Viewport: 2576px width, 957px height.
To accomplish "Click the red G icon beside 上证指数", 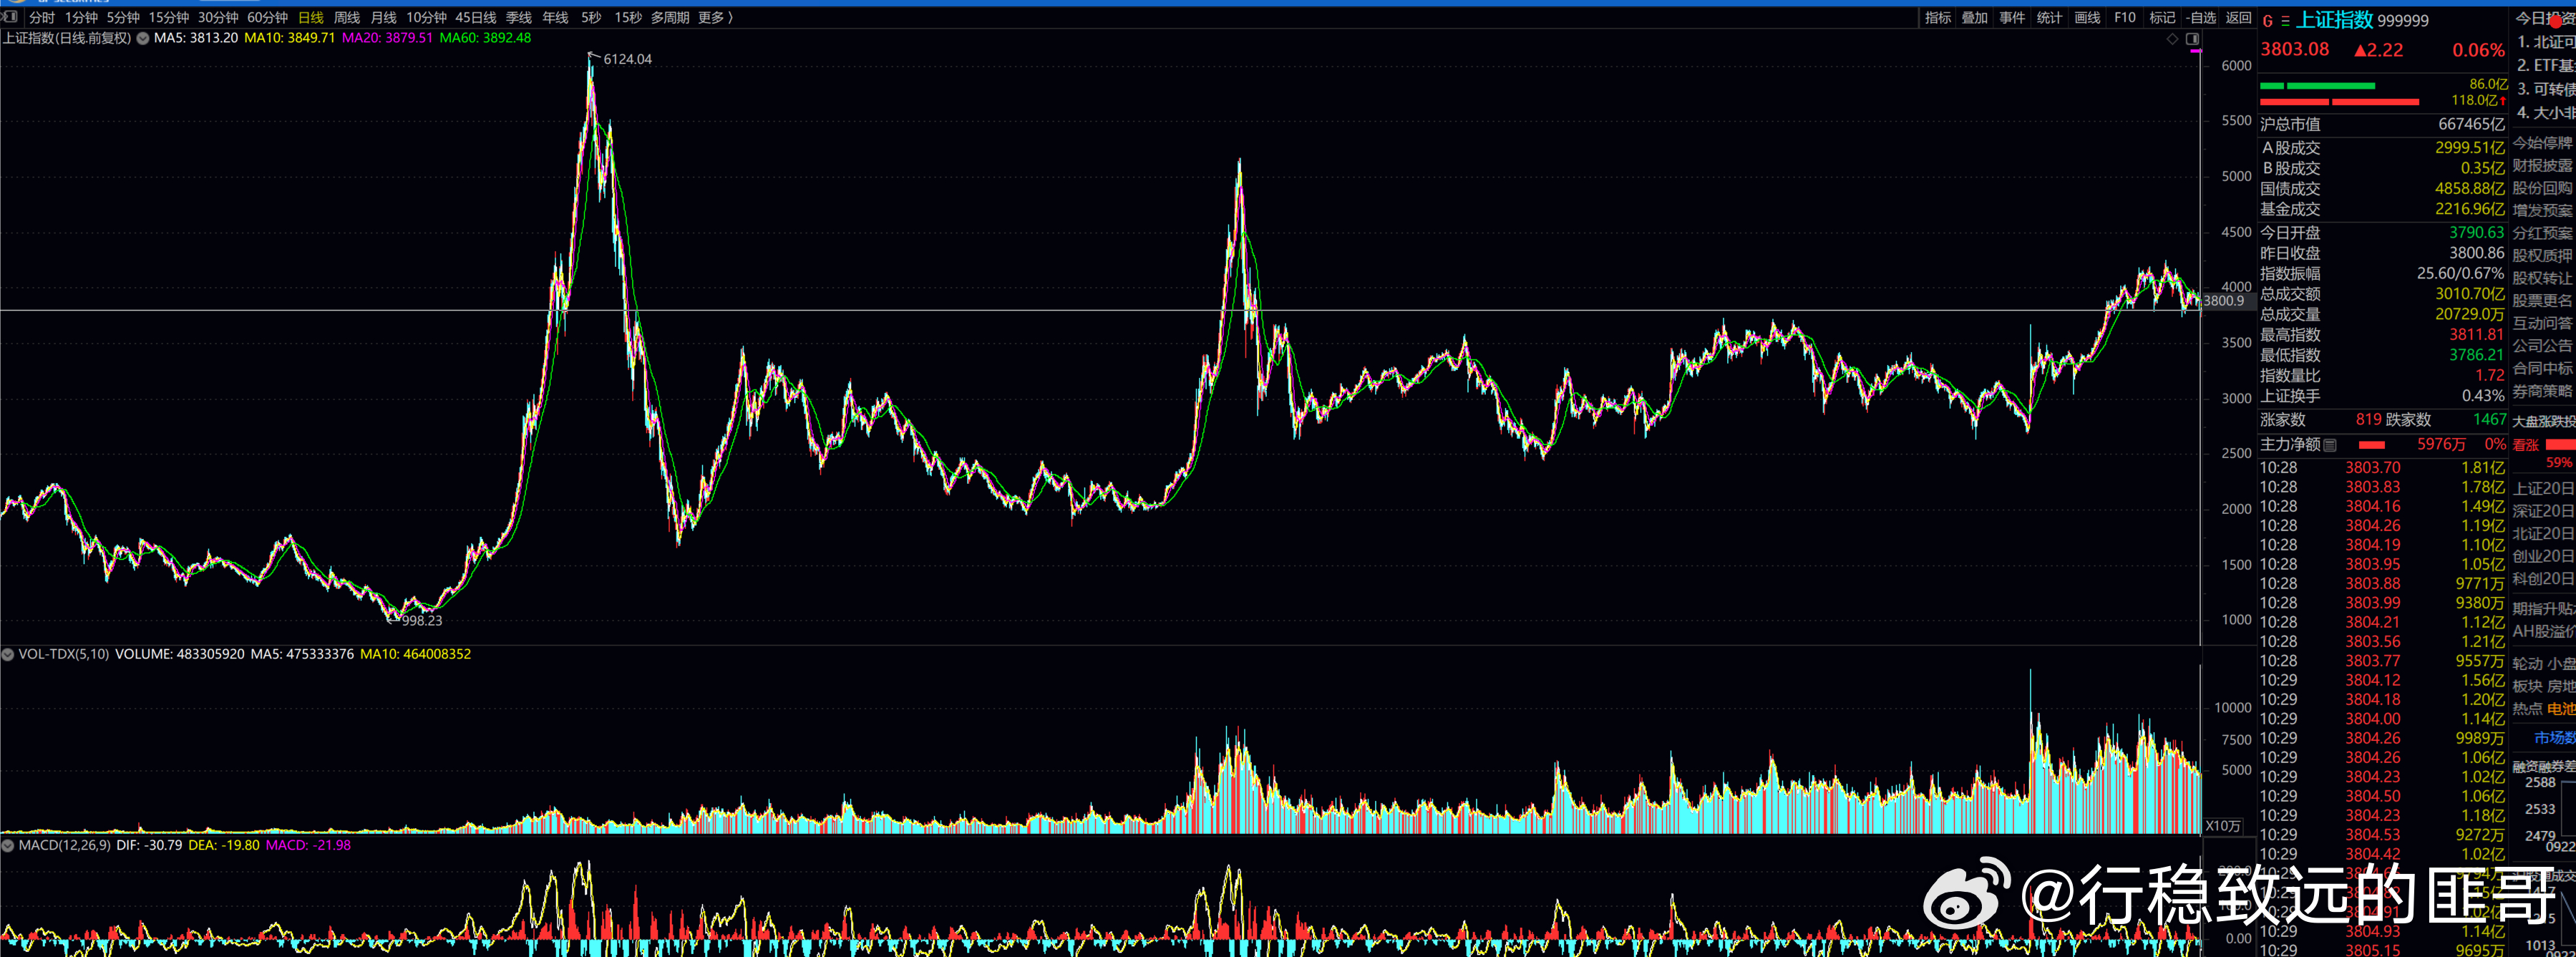I will [2267, 21].
